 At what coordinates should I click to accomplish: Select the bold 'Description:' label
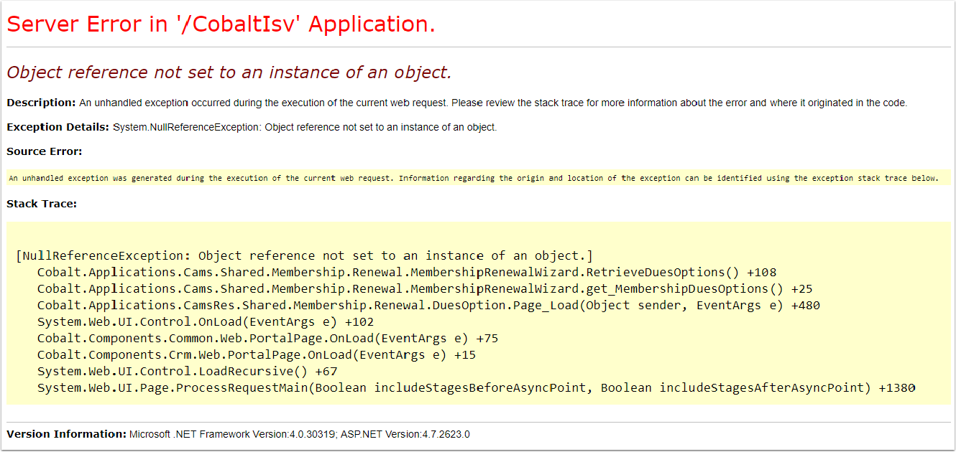[40, 103]
